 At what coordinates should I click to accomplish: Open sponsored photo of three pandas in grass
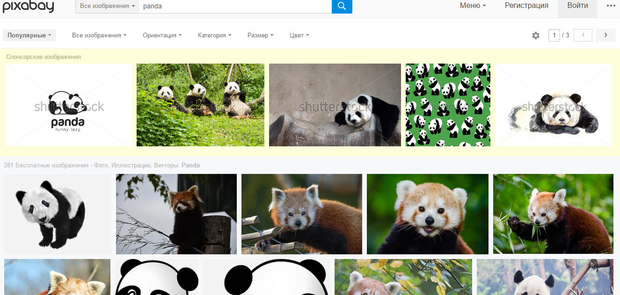[200, 105]
